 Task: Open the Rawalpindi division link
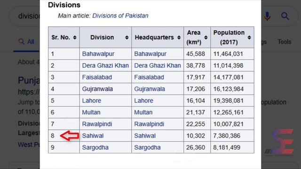(97, 124)
